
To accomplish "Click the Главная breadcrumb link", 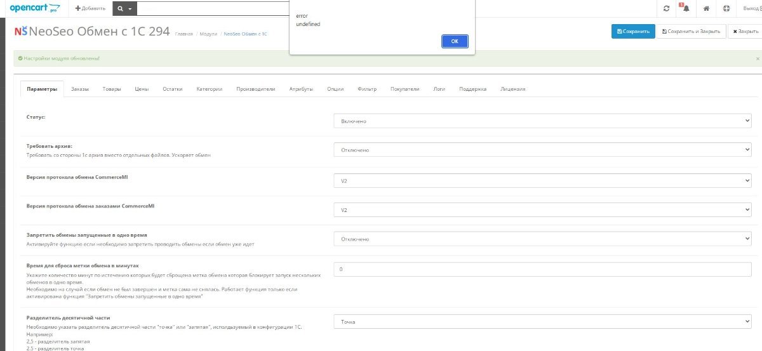I will click(184, 33).
